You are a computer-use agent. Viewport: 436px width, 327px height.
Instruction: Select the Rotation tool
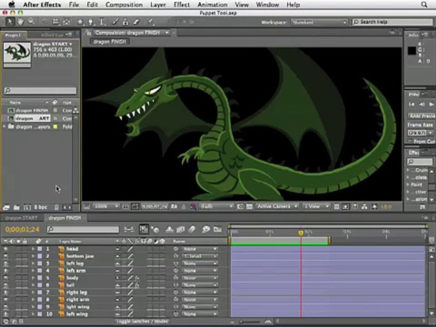(x=45, y=22)
